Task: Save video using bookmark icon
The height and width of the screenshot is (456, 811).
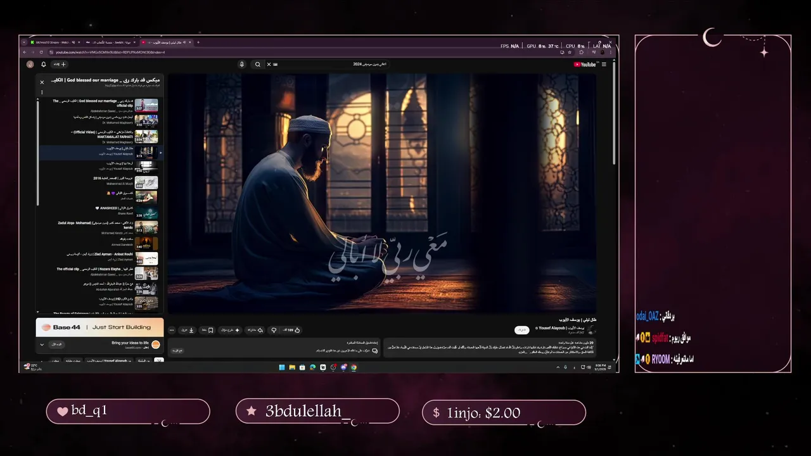Action: (207, 330)
